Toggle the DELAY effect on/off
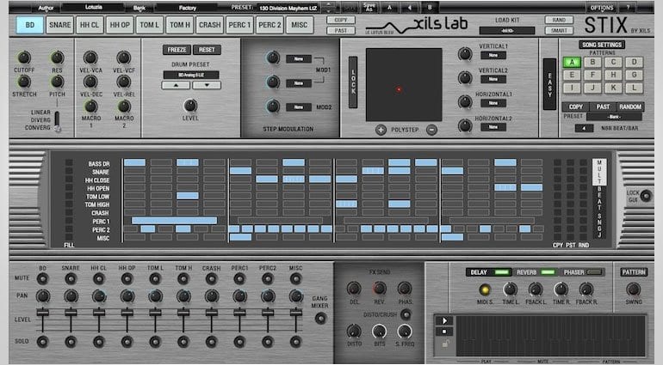The image size is (663, 365). coord(502,272)
